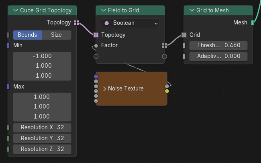
Task: Click the Adaptivity input socket
Action: pyautogui.click(x=184, y=56)
